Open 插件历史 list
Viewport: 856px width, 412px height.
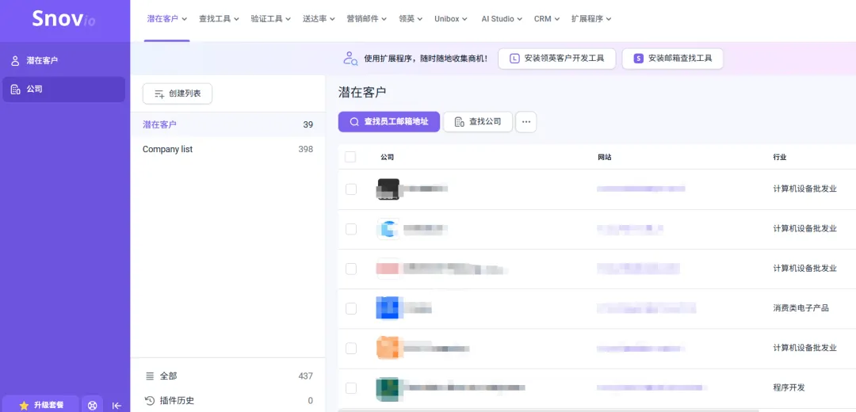click(x=227, y=401)
